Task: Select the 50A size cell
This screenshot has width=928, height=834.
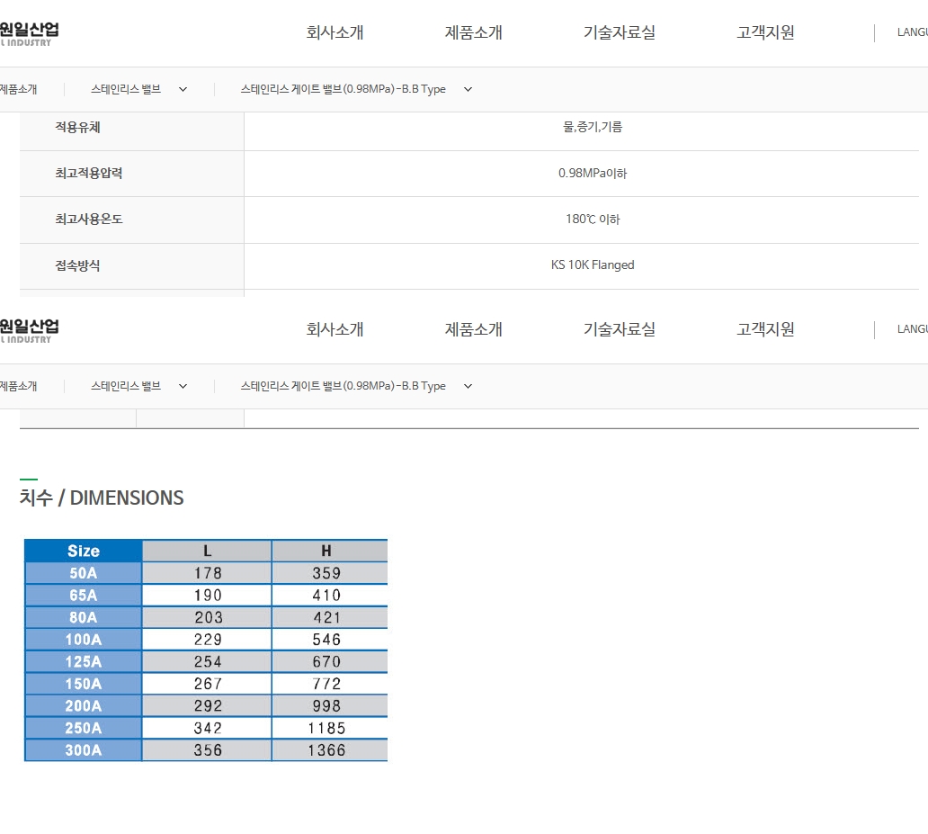Action: coord(84,573)
